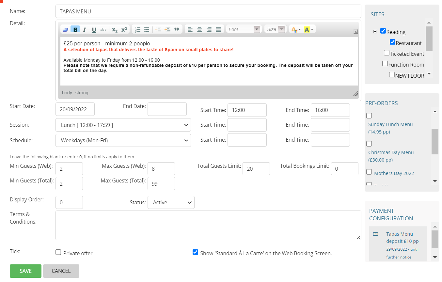Image resolution: width=442 pixels, height=282 pixels.
Task: Click the Display Order field
Action: [x=69, y=202]
